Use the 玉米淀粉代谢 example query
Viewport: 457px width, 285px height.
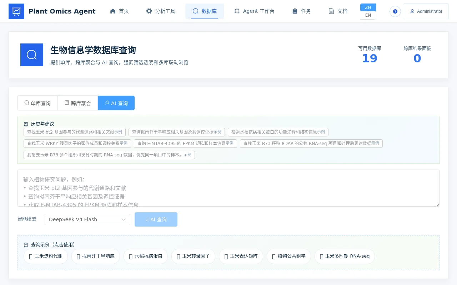coord(46,256)
